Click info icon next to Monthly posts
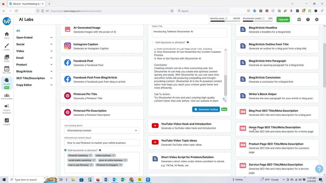The image size is (326, 183). pos(226,19)
